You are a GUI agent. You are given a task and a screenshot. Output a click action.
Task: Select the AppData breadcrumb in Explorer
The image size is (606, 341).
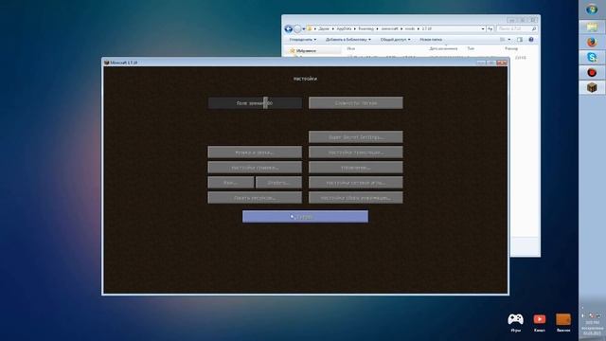(x=344, y=29)
